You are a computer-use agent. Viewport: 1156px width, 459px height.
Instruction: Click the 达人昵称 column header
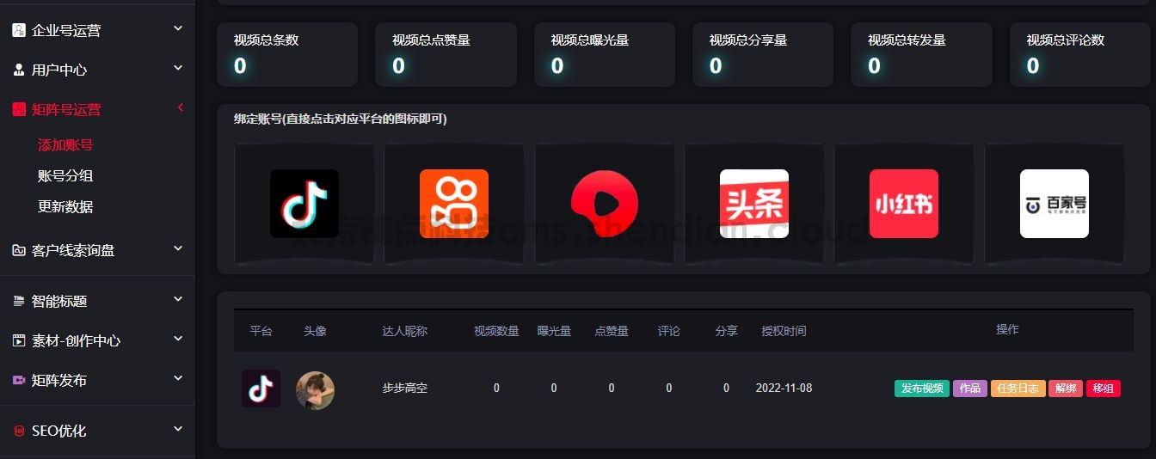click(405, 331)
